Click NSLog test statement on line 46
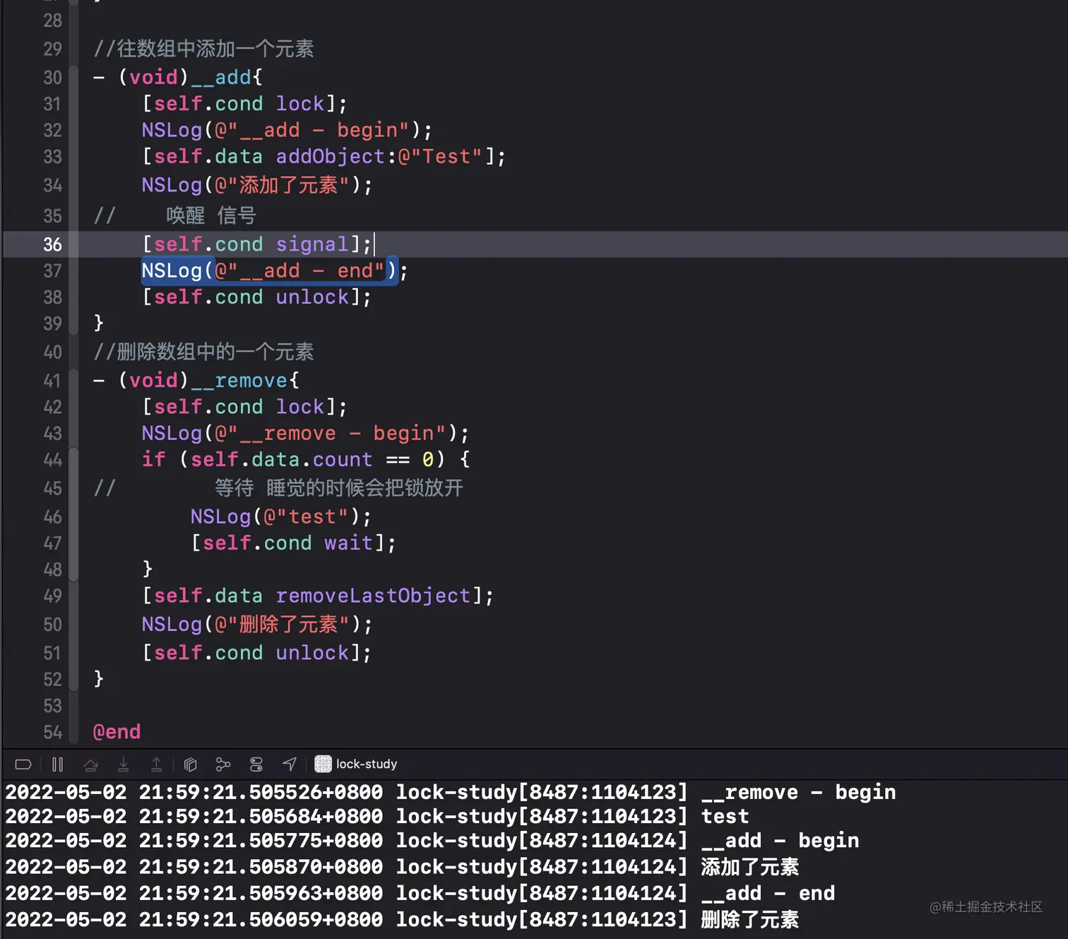Image resolution: width=1068 pixels, height=939 pixels. (x=280, y=516)
